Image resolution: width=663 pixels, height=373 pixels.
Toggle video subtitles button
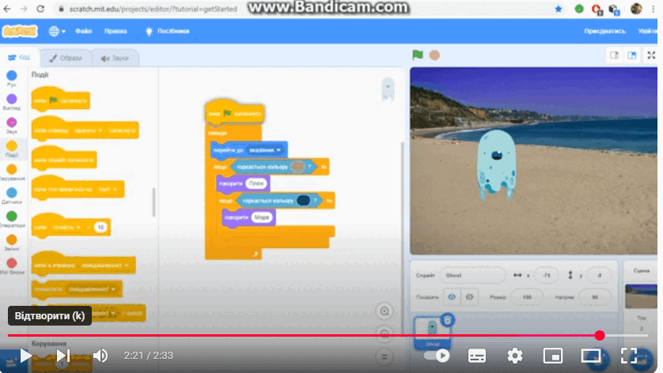point(476,356)
